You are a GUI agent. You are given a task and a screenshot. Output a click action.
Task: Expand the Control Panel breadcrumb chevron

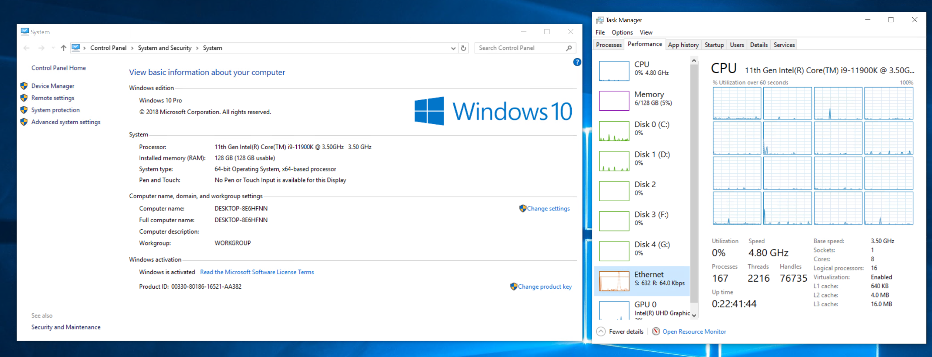click(x=132, y=48)
